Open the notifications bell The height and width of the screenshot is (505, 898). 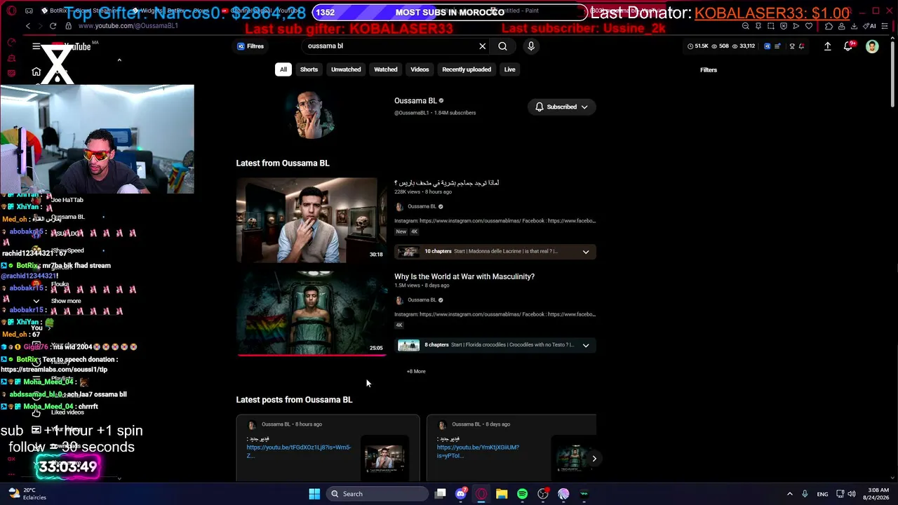tap(848, 46)
